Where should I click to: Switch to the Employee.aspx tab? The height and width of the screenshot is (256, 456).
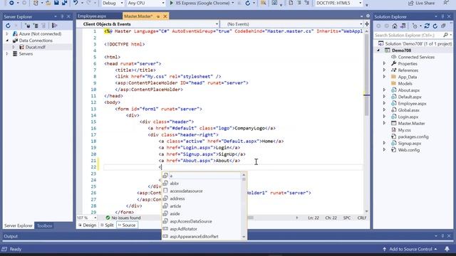coord(92,16)
